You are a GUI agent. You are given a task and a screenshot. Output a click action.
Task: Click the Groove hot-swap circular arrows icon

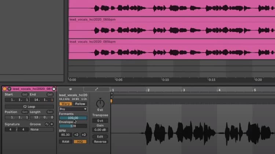[x=47, y=124]
